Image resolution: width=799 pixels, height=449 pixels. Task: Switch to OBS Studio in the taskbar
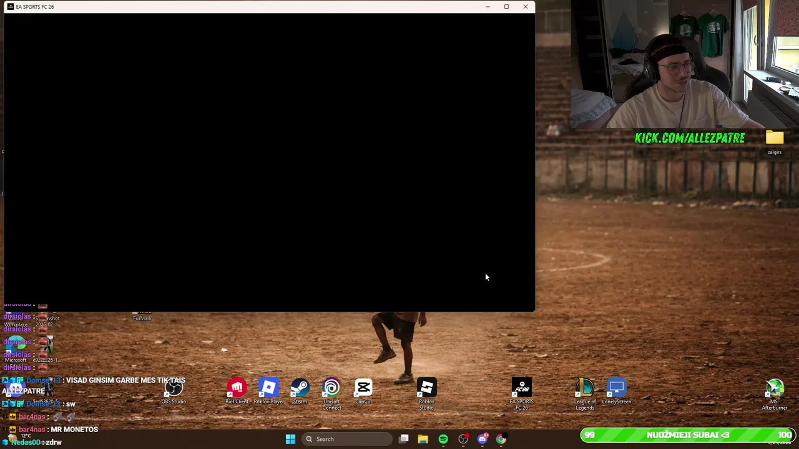point(463,439)
